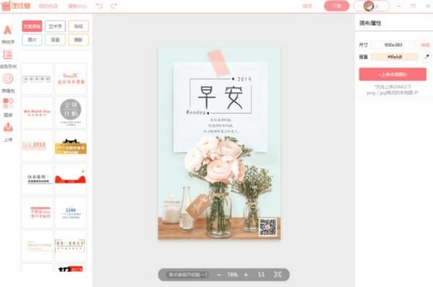Choose the pale orange line text template

(37, 246)
